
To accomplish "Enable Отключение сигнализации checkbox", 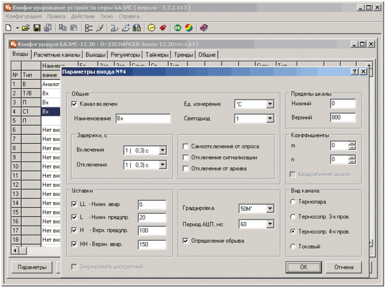I will [186, 157].
